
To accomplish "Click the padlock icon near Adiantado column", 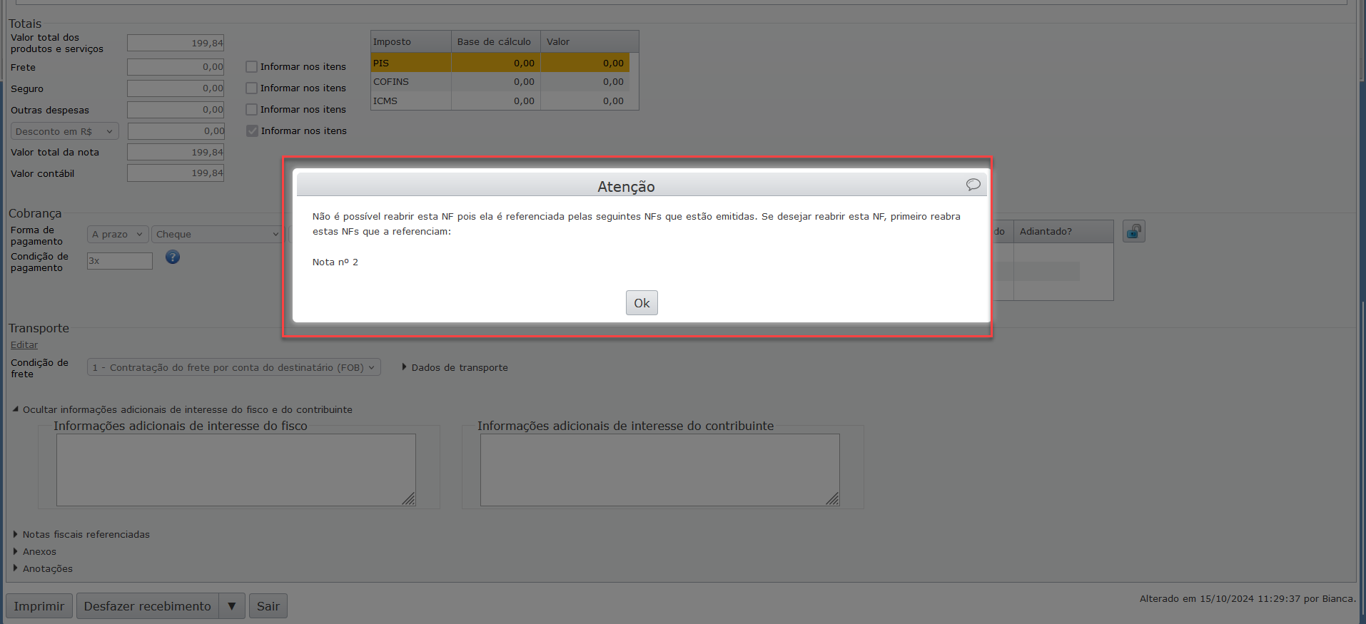I will 1134,231.
